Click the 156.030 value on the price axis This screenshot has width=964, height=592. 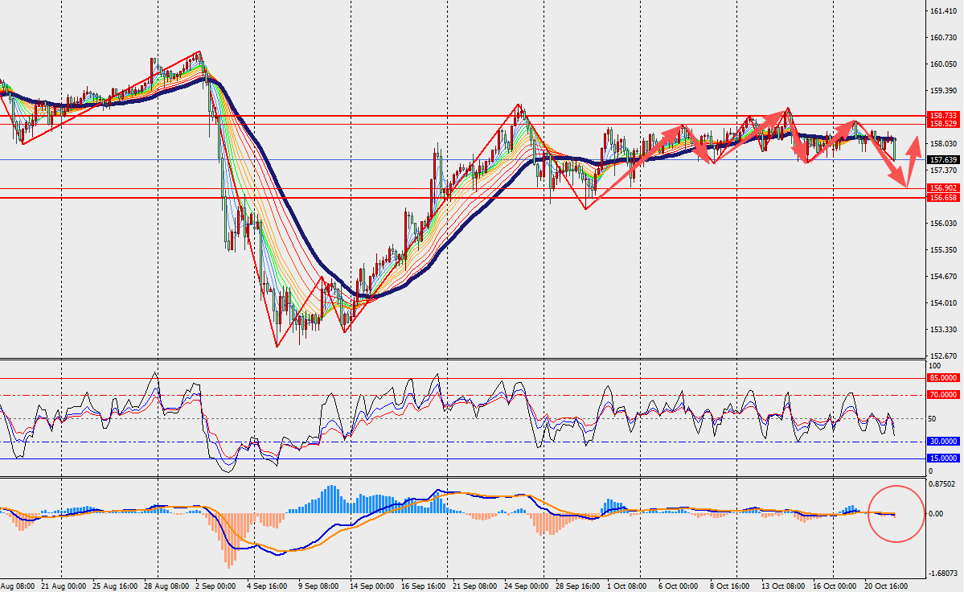pos(944,223)
